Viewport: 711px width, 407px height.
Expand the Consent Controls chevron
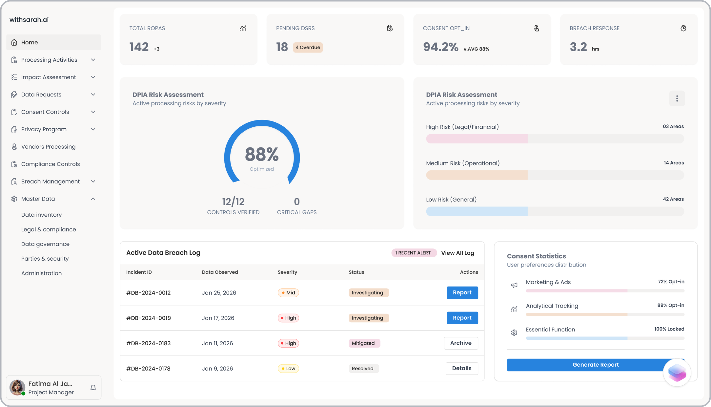pyautogui.click(x=93, y=112)
